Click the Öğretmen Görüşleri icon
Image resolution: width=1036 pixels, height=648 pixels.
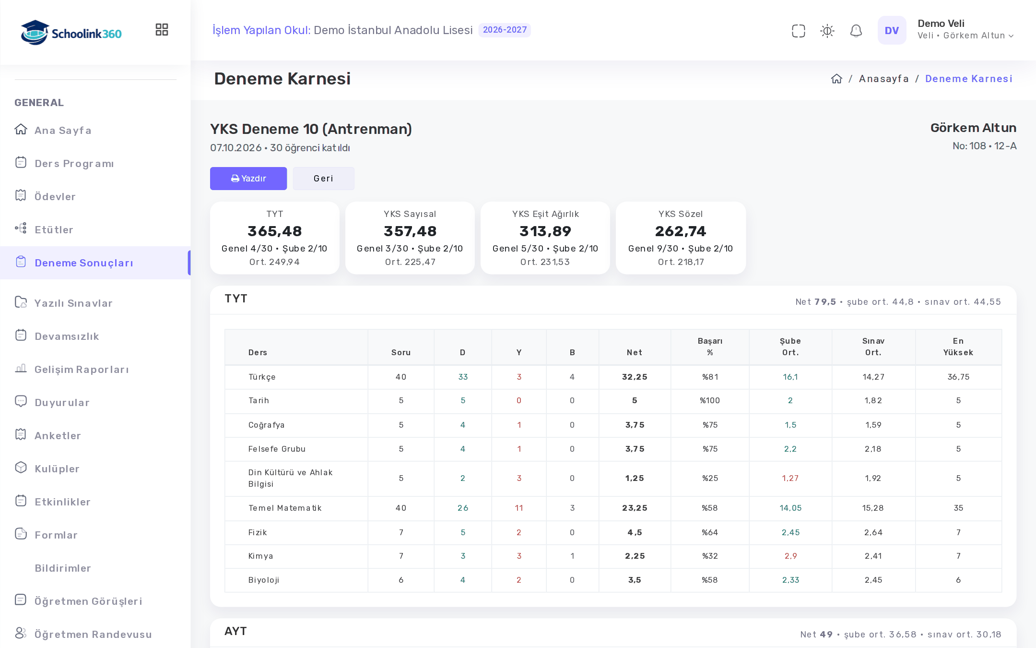click(21, 600)
